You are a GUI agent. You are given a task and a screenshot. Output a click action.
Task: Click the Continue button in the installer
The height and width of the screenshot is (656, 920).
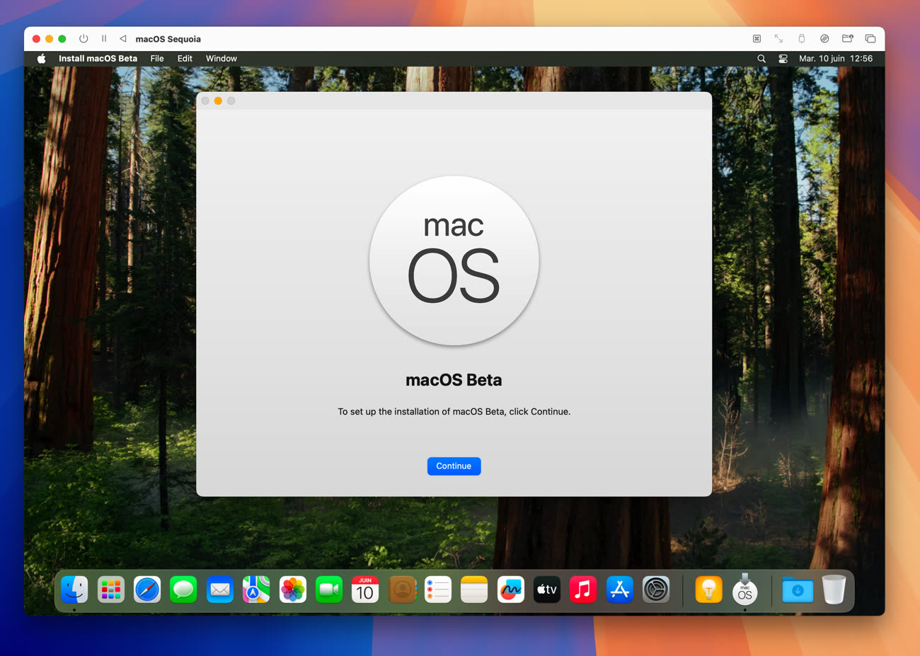pos(454,466)
